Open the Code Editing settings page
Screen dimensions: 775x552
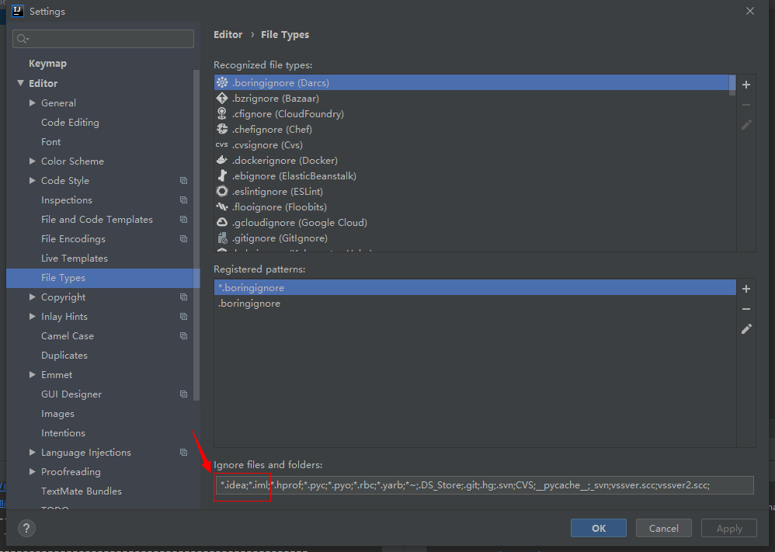(x=70, y=122)
